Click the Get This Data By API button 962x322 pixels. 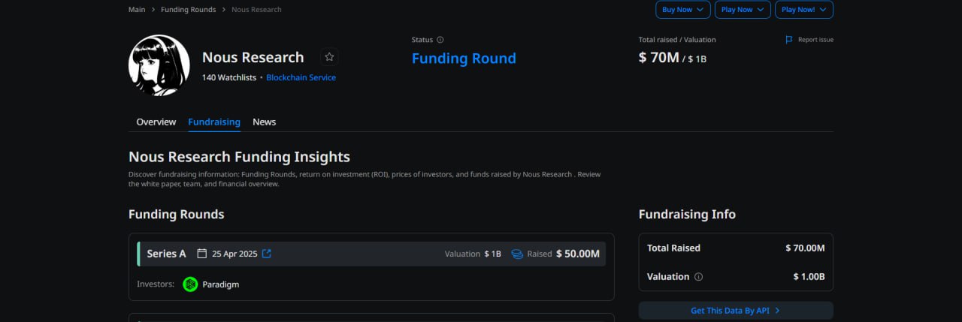pos(736,311)
